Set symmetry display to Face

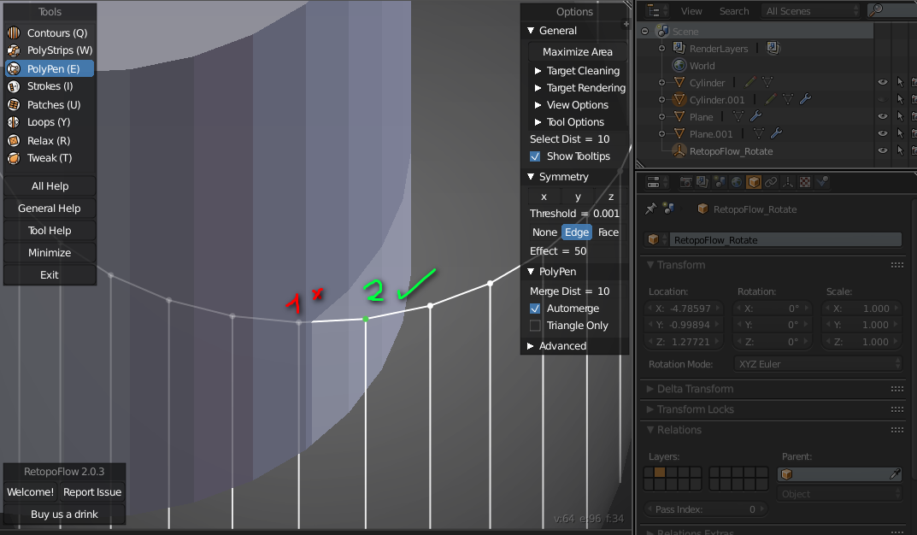coord(608,232)
